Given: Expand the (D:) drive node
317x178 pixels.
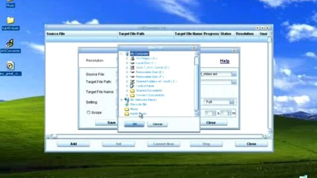Looking at the screenshot, I should pos(127,68).
